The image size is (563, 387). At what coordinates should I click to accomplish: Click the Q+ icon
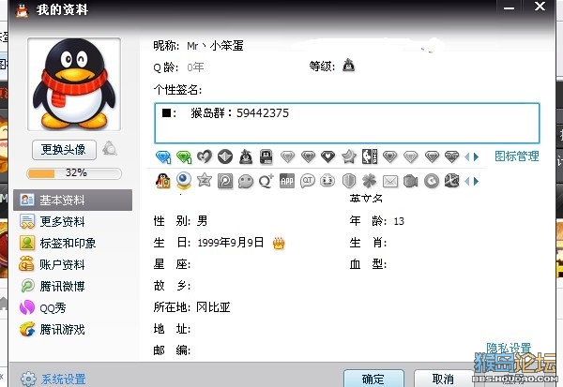(x=266, y=181)
